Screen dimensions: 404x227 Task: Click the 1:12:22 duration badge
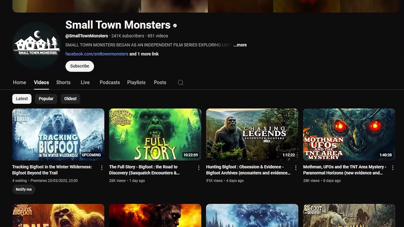coord(289,155)
